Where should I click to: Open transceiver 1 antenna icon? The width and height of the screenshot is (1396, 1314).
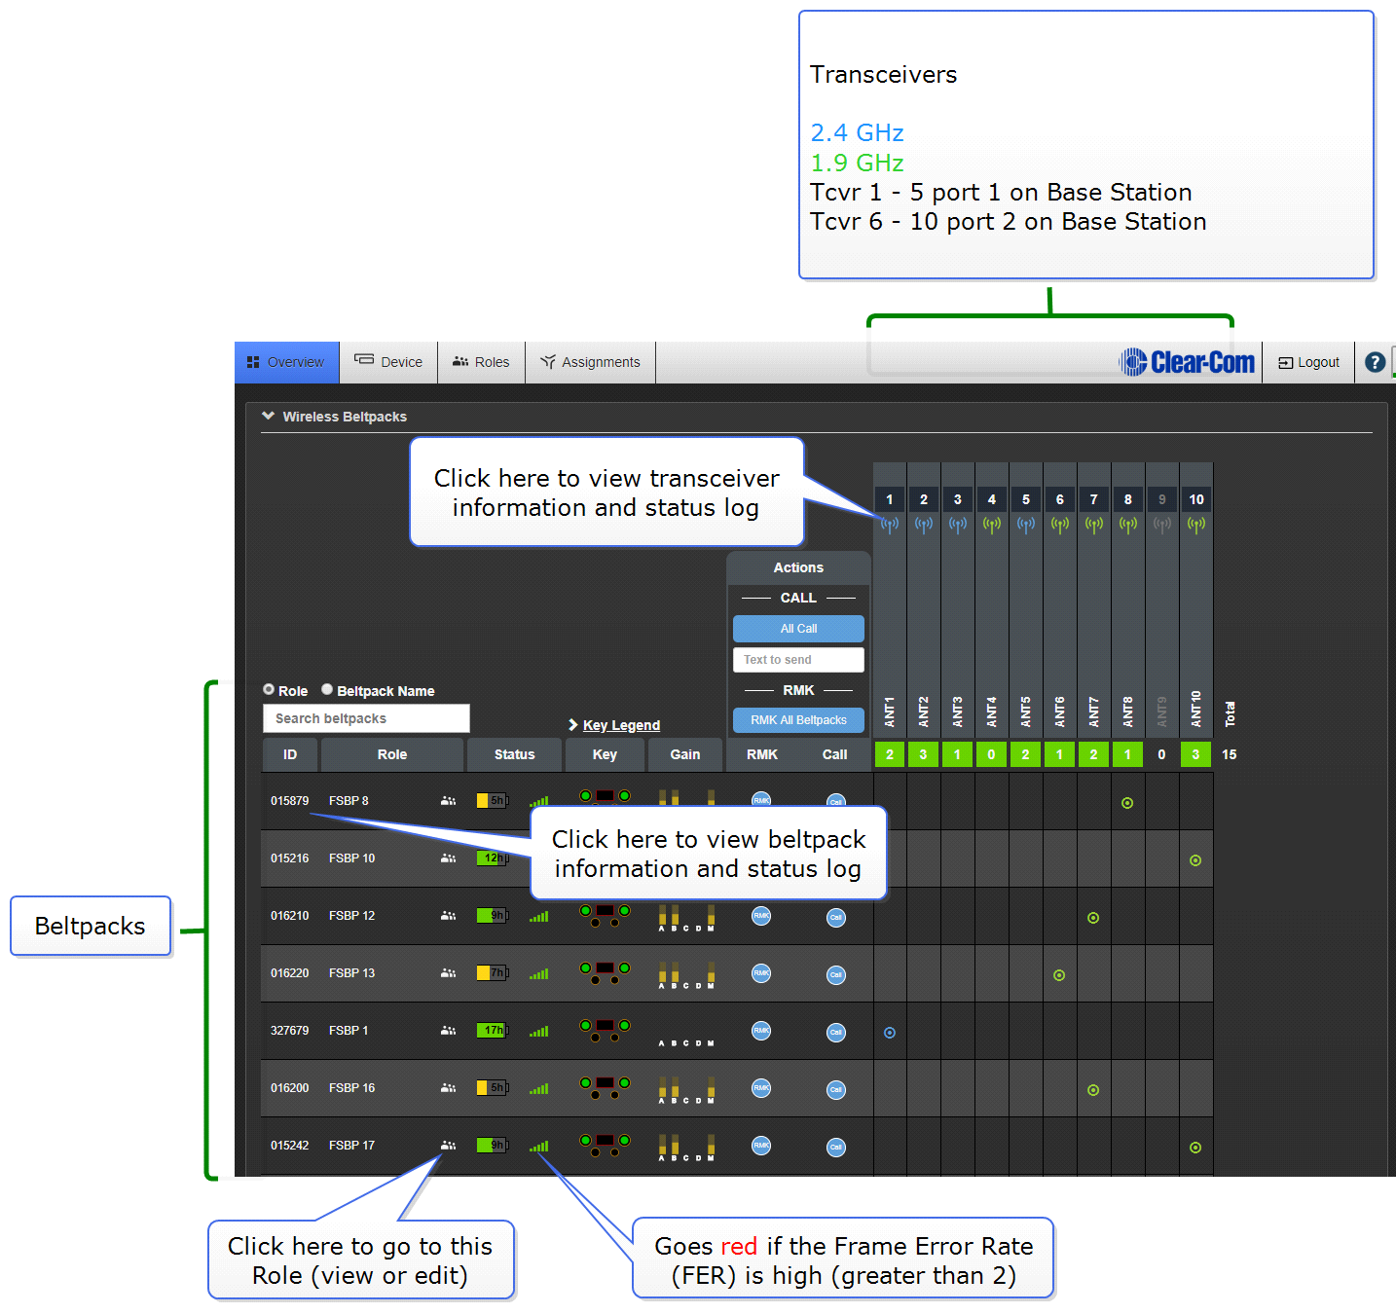click(890, 525)
